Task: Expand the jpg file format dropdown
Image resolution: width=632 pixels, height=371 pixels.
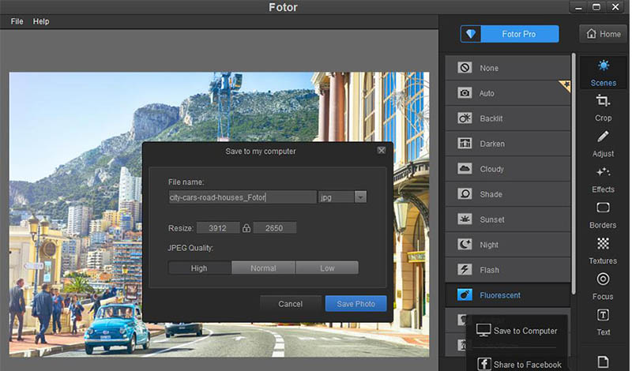Action: tap(360, 197)
